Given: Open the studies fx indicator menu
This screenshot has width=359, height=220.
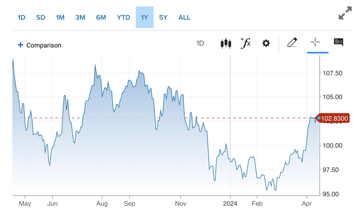Looking at the screenshot, I should tap(246, 43).
